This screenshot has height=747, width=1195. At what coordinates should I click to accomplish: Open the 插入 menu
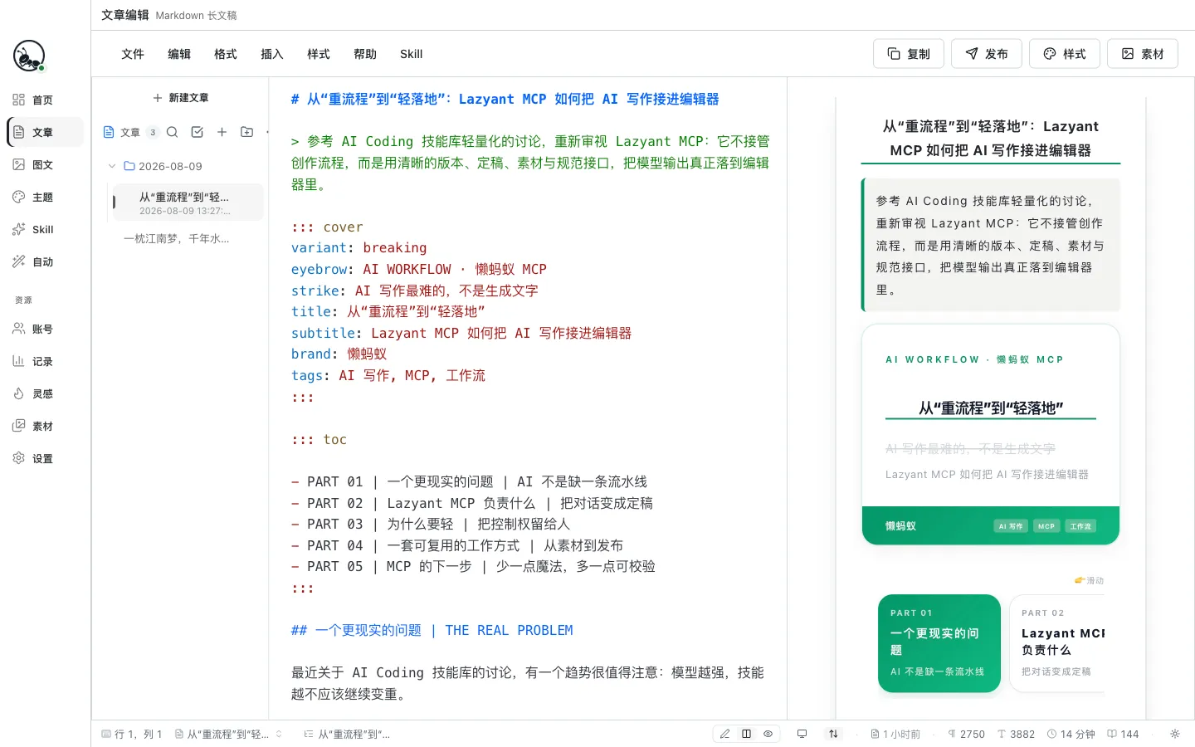point(272,54)
